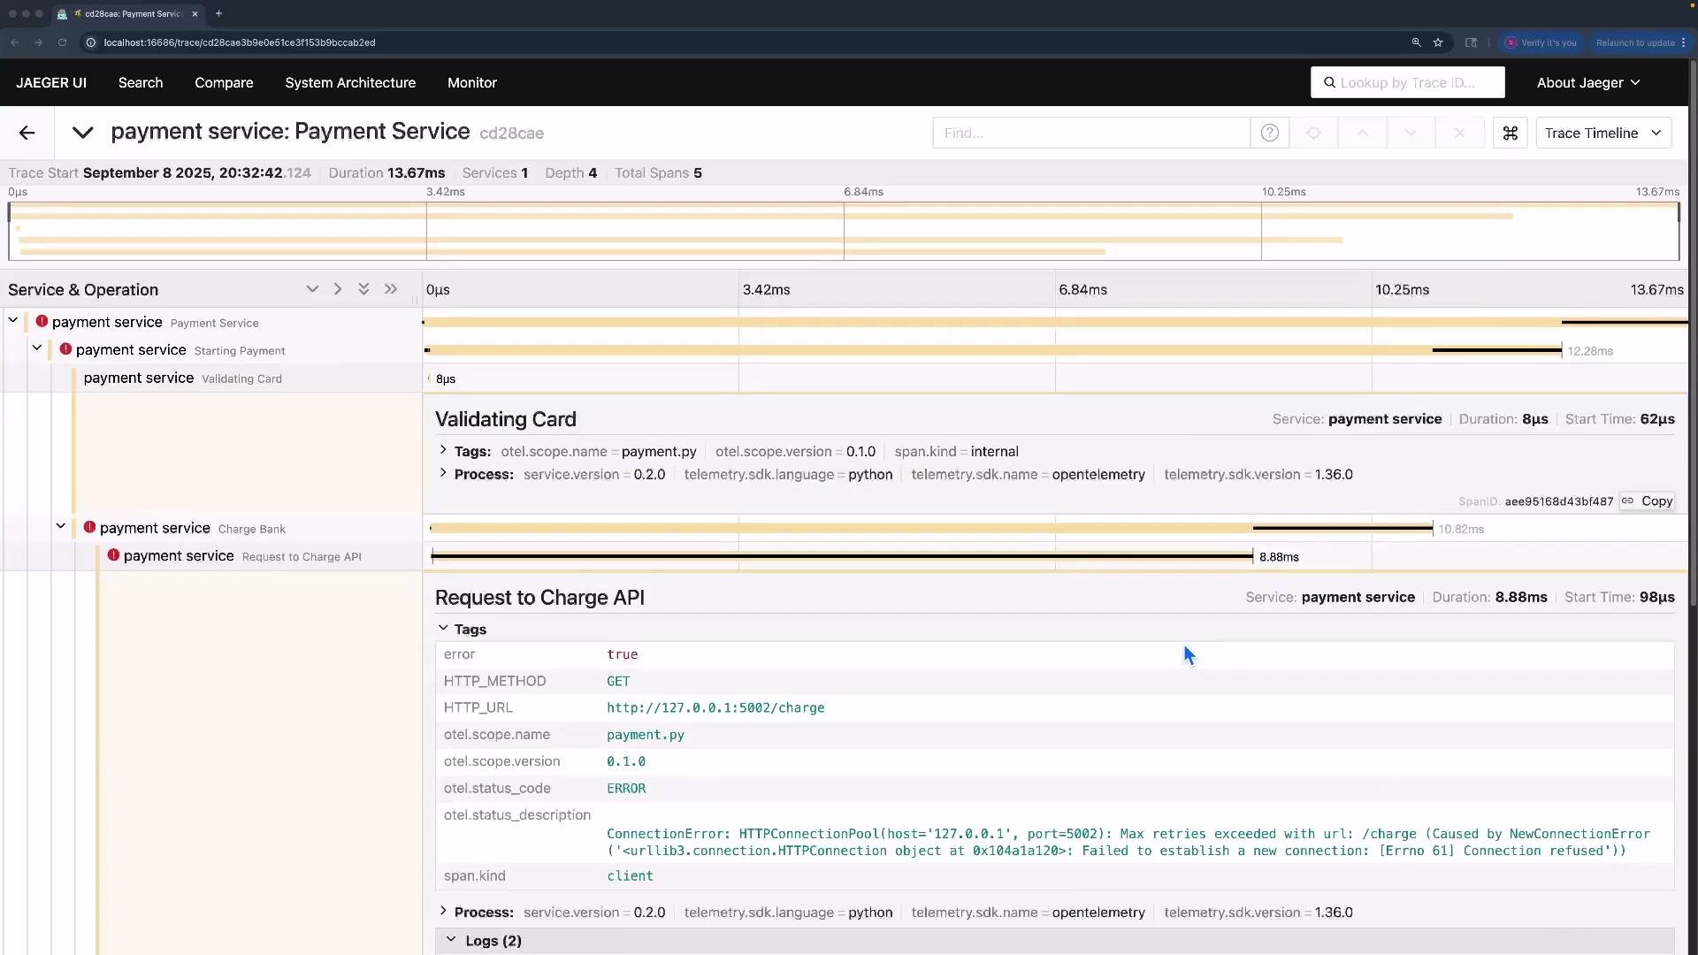Click error icon on Request to Charge API
The height and width of the screenshot is (955, 1698).
click(x=113, y=555)
